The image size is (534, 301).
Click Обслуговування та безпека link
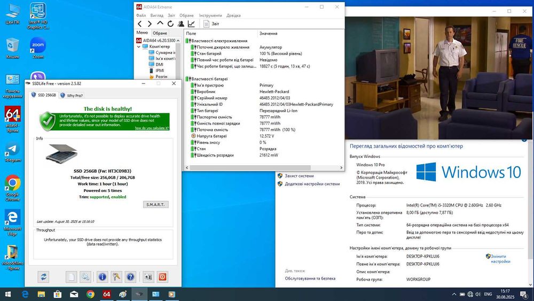[310, 279]
